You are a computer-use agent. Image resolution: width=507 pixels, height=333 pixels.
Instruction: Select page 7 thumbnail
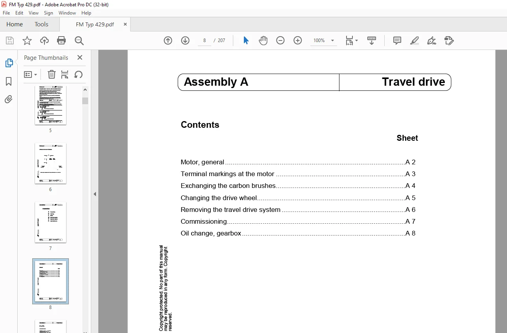(50, 222)
